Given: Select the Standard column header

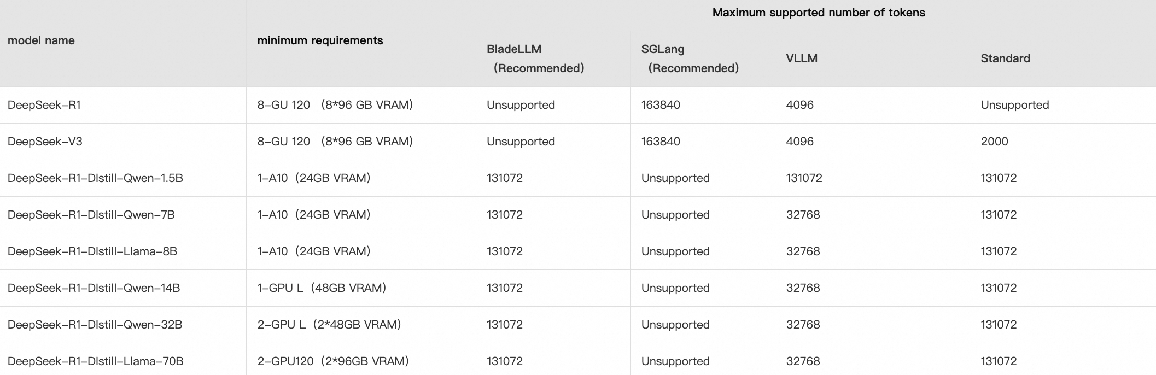Looking at the screenshot, I should 1005,58.
